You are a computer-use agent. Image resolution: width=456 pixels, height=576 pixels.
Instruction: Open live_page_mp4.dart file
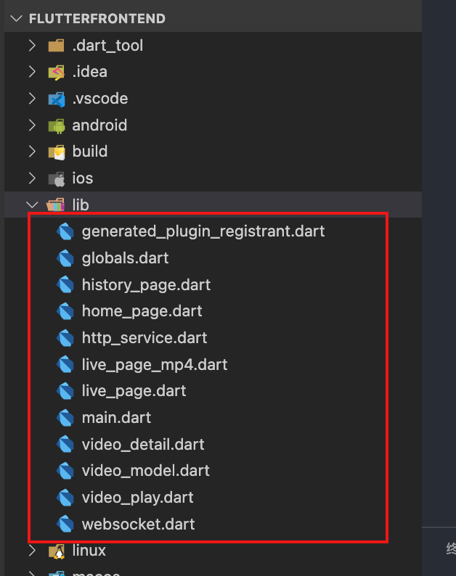[x=155, y=365]
